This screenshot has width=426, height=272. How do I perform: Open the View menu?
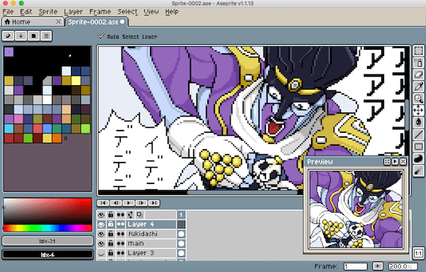point(151,11)
